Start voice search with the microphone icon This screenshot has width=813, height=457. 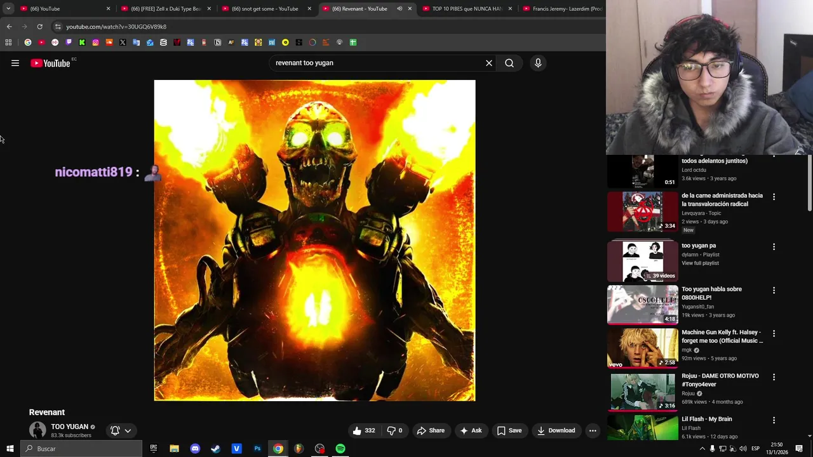[538, 63]
